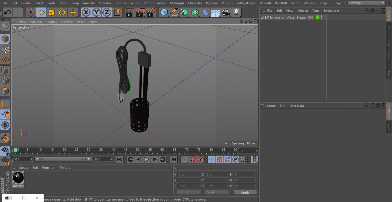Open material manager Texture menu
The width and height of the screenshot is (392, 202).
65,168
